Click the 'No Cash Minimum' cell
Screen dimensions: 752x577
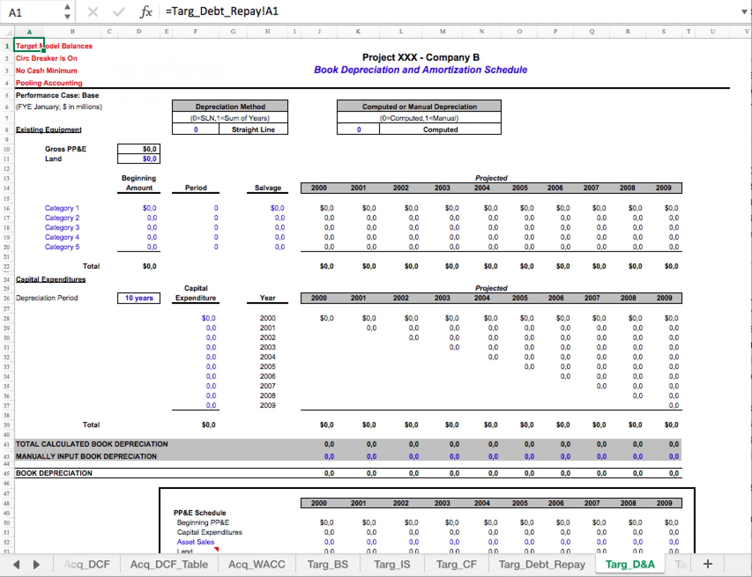click(46, 71)
